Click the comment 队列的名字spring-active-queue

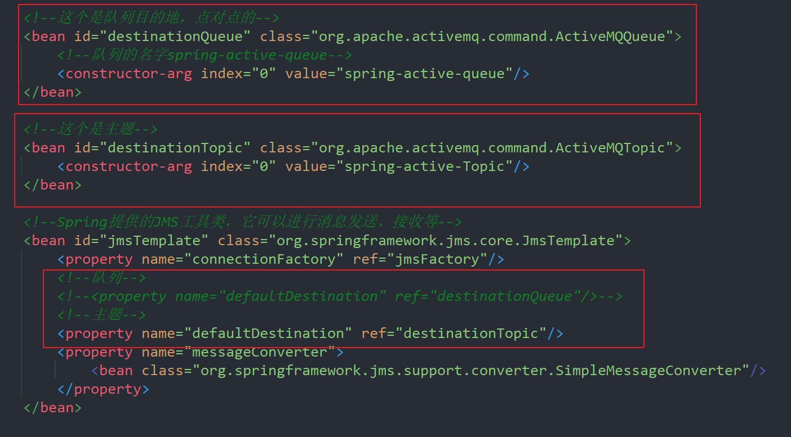click(205, 55)
